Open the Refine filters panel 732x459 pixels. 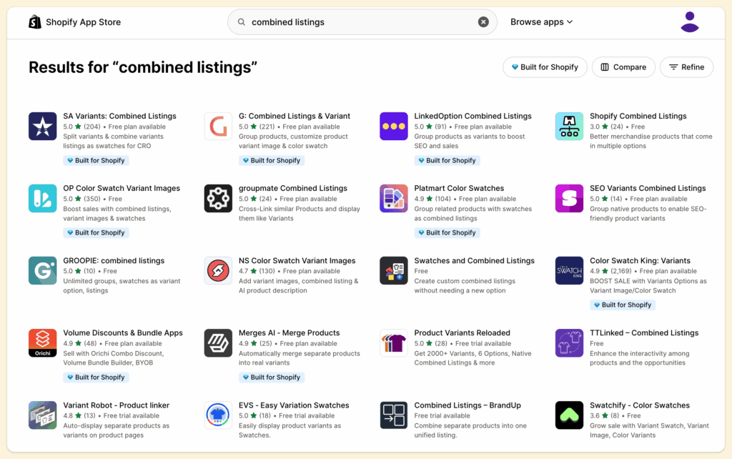(x=686, y=67)
